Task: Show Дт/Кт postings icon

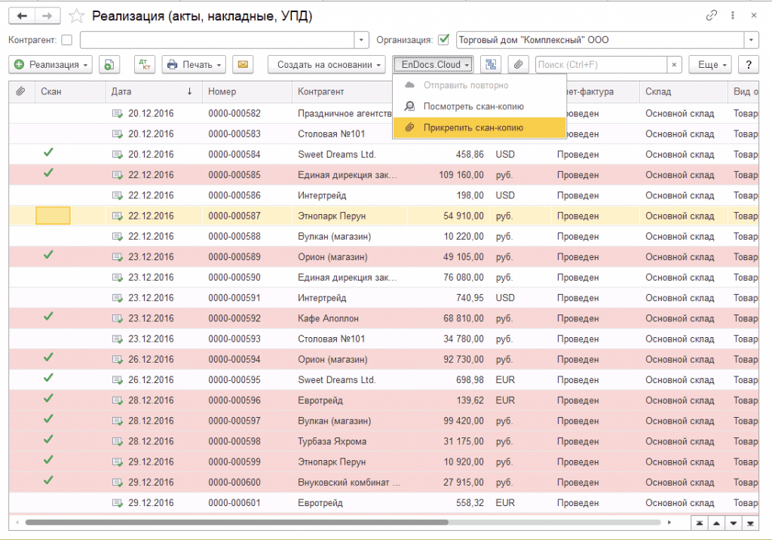Action: pos(145,65)
